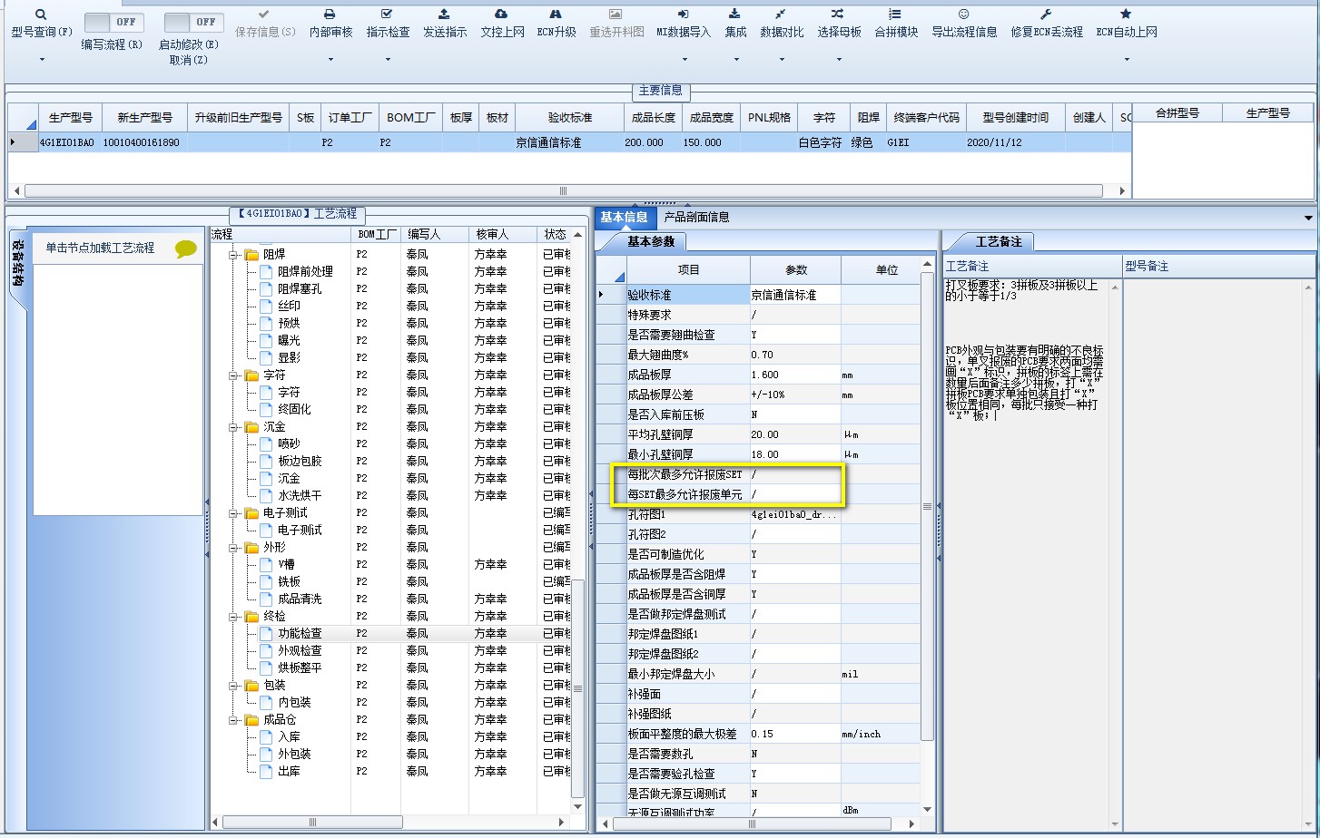Click the 合拼模块 list icon
The image size is (1320, 838).
pyautogui.click(x=895, y=15)
